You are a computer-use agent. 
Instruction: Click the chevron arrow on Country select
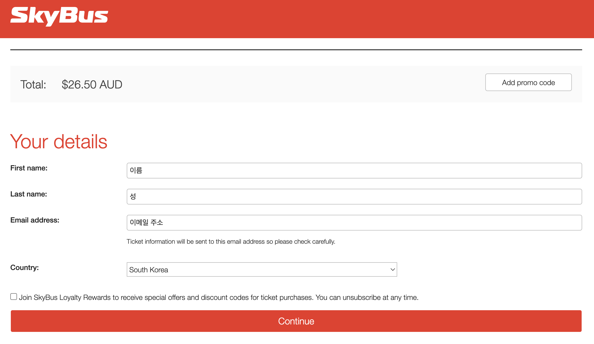point(393,269)
